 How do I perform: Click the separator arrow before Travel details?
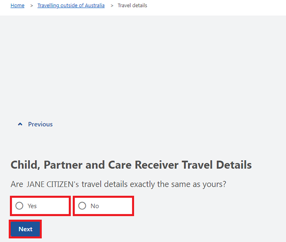coord(112,6)
